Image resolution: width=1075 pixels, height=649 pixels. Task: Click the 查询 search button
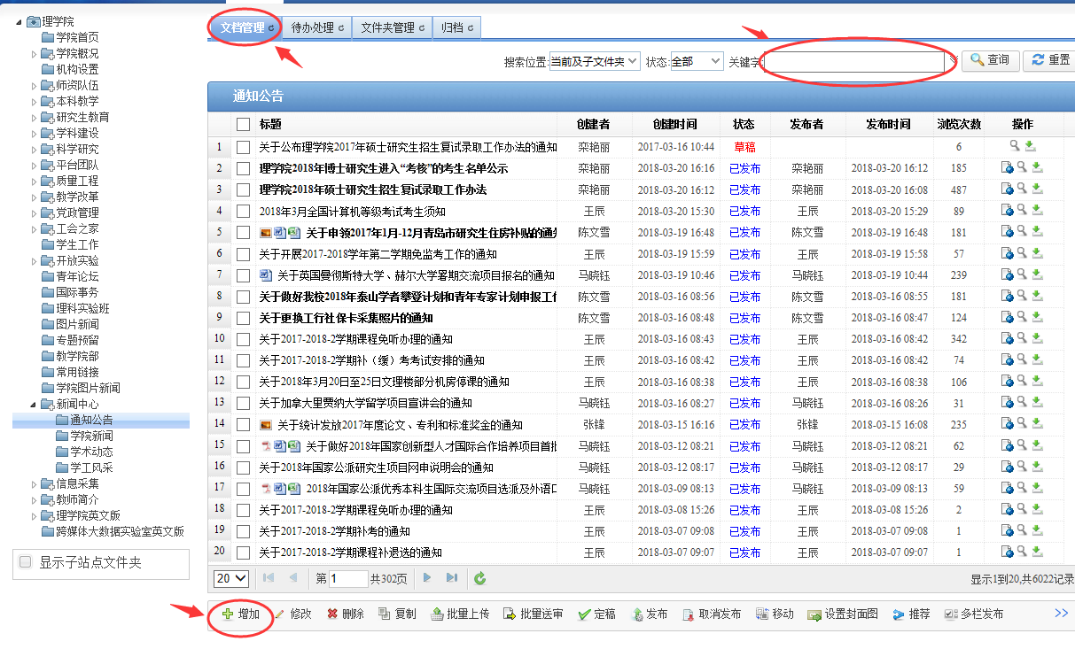[989, 60]
